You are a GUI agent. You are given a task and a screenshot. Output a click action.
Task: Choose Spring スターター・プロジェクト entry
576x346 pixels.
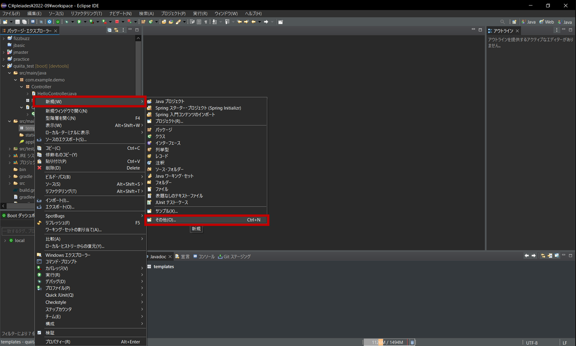click(207, 108)
